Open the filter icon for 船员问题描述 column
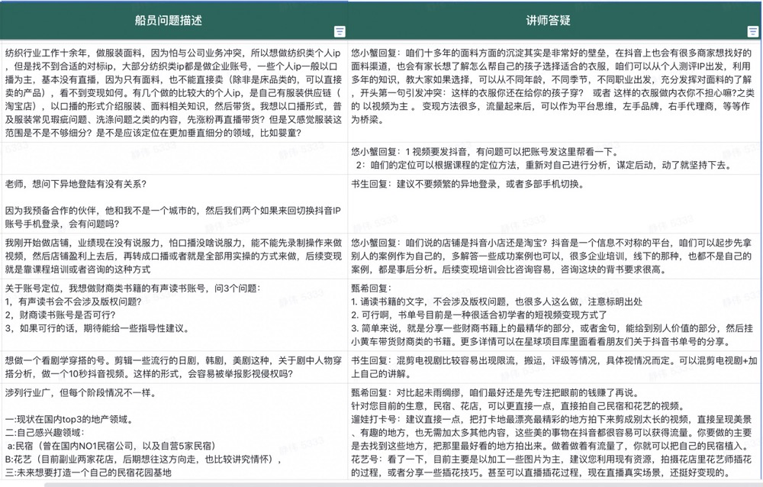The width and height of the screenshot is (763, 487). click(x=340, y=31)
